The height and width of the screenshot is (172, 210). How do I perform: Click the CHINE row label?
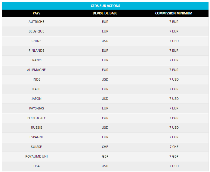click(36, 41)
